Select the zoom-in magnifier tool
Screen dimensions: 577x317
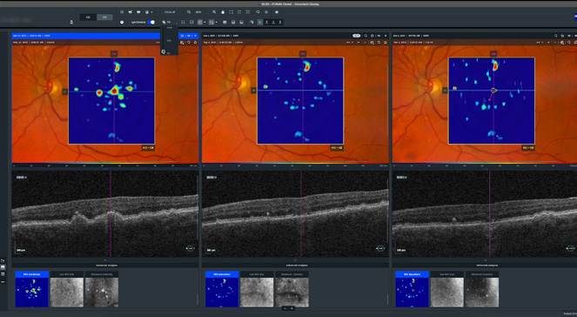214,12
